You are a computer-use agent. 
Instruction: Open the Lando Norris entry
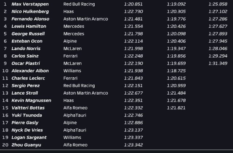tap(26, 49)
